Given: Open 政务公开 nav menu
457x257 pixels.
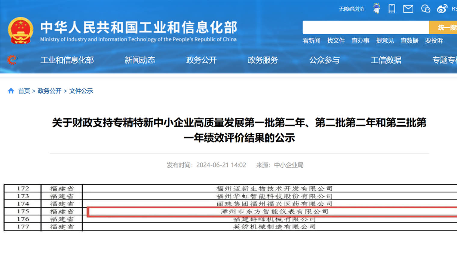Looking at the screenshot, I should [201, 60].
